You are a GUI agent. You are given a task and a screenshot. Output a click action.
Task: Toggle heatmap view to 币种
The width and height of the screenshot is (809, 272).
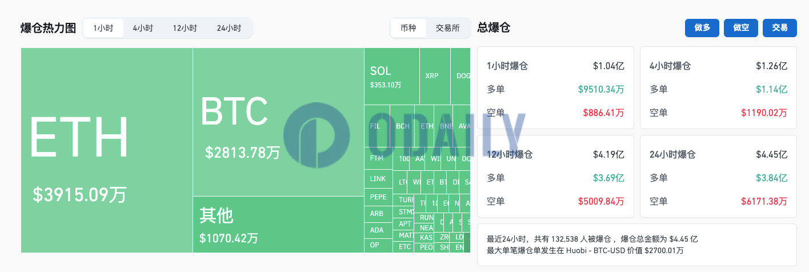[x=408, y=28]
